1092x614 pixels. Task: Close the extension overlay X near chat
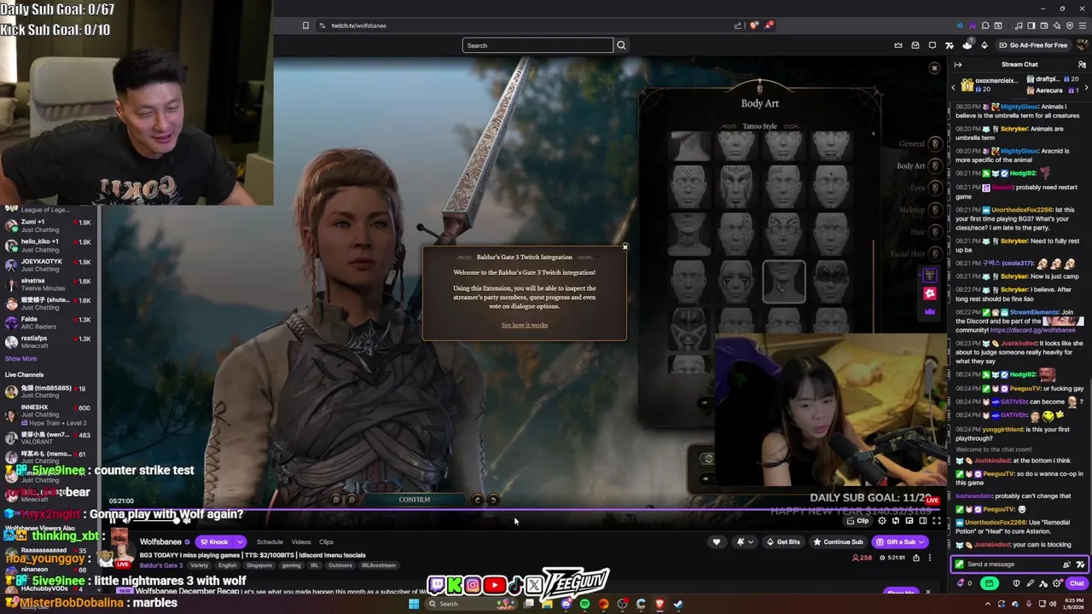click(x=934, y=68)
